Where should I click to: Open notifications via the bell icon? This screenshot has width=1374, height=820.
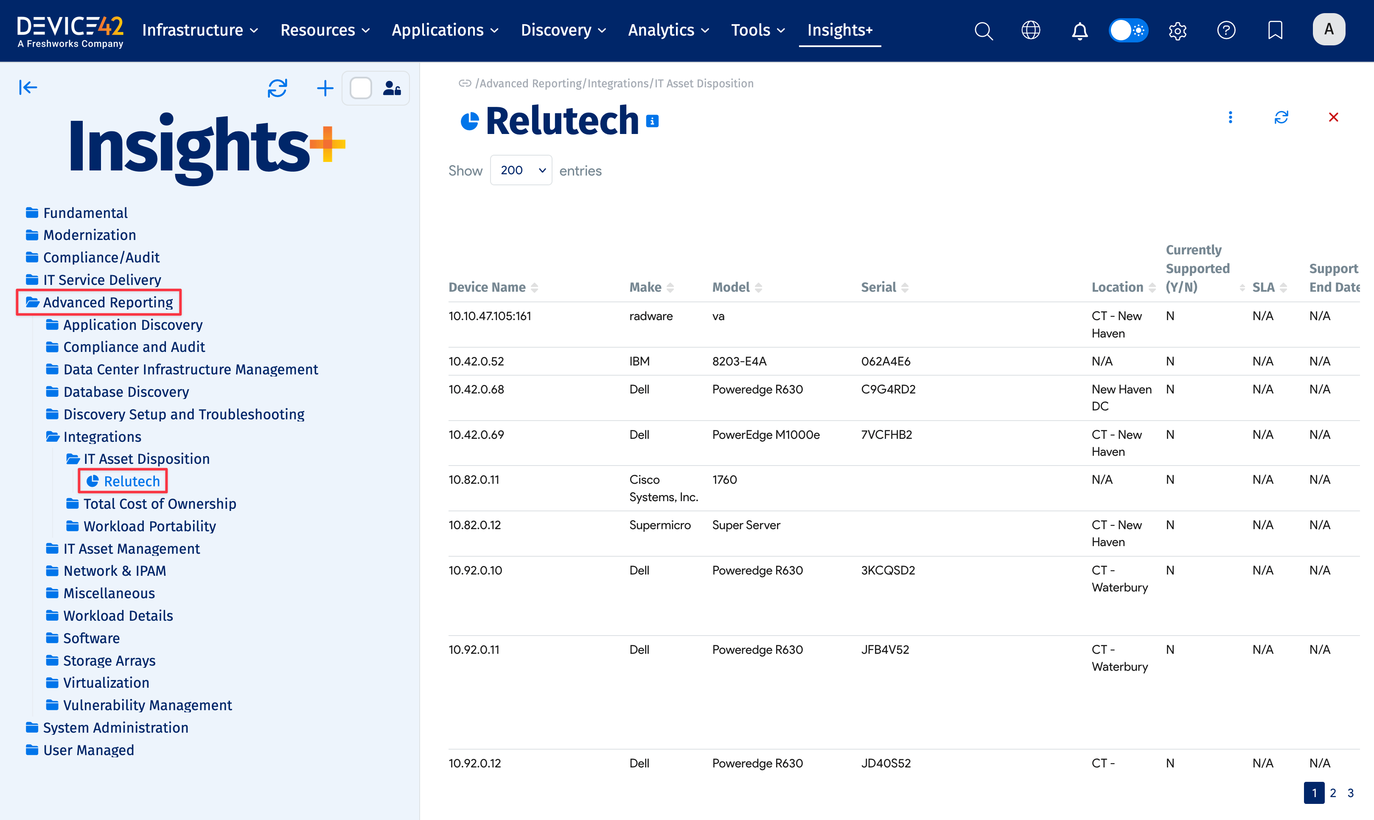click(1079, 31)
